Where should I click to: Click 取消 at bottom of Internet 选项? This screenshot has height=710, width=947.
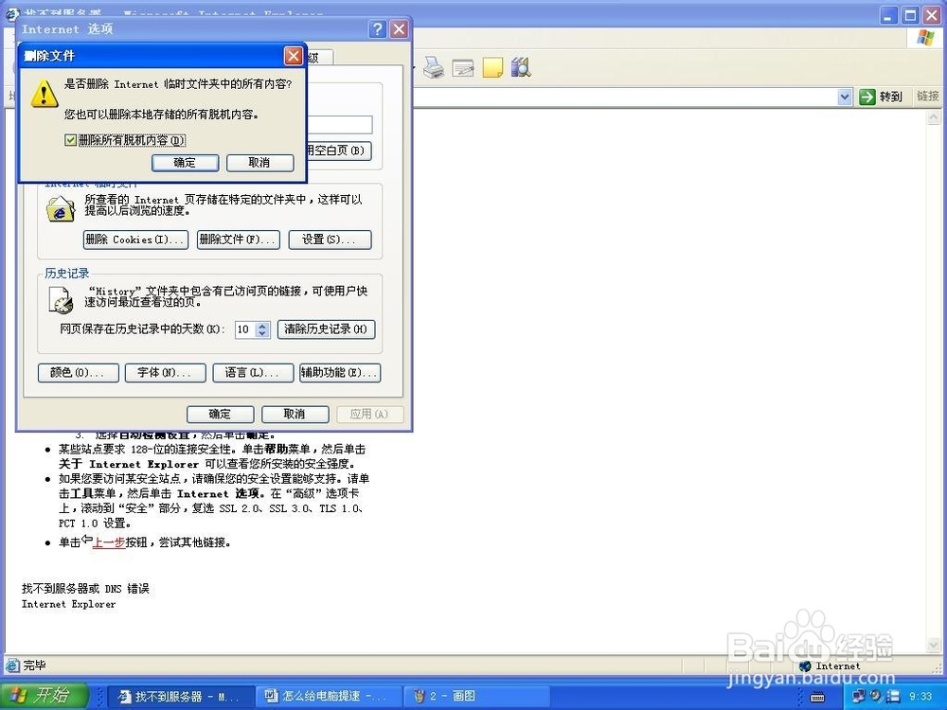tap(295, 415)
